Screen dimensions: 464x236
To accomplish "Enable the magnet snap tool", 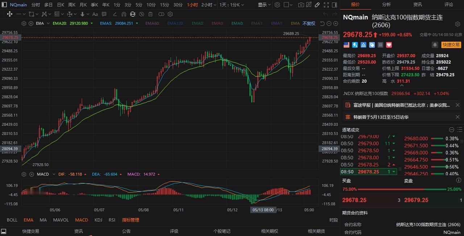I will pos(124,14).
